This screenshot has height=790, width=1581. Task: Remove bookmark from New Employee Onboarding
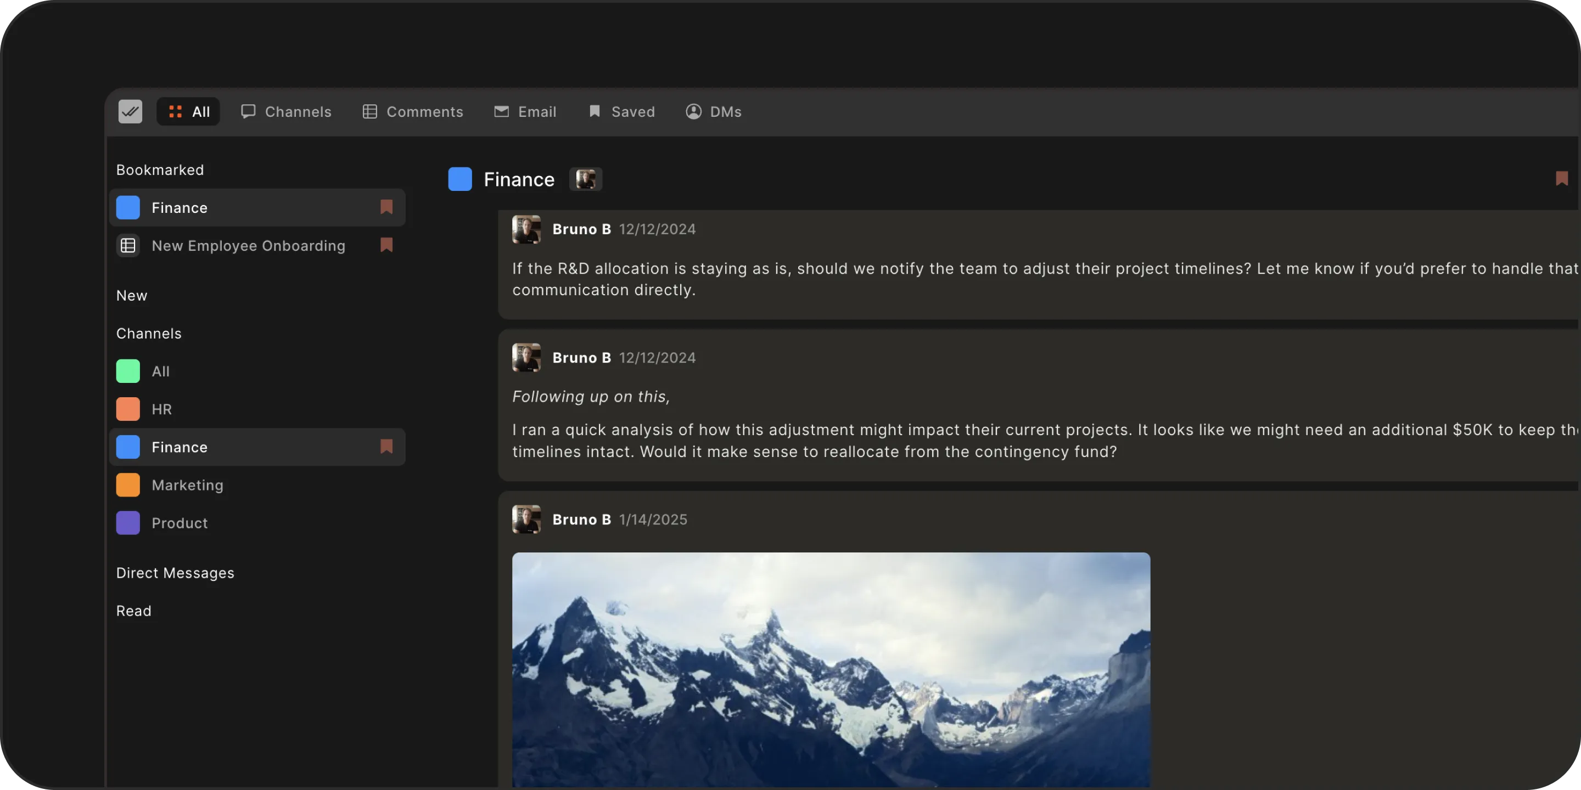[x=386, y=245]
